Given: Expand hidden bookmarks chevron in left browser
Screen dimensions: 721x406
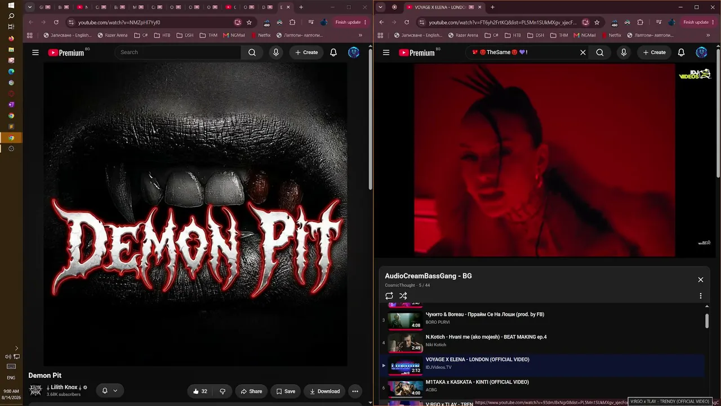Looking at the screenshot, I should [x=360, y=35].
